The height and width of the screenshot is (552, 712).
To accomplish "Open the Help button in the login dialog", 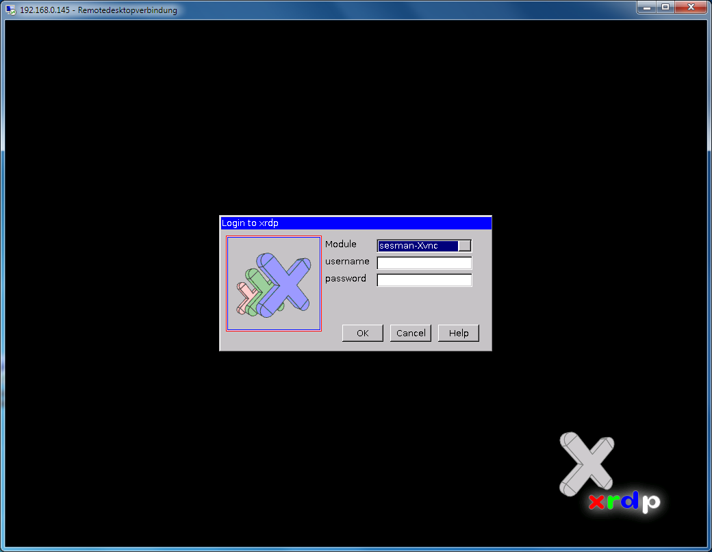I will pos(459,333).
